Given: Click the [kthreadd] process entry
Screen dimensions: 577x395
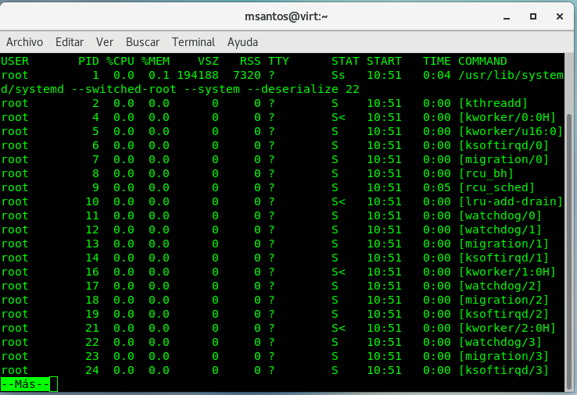Looking at the screenshot, I should [x=493, y=103].
